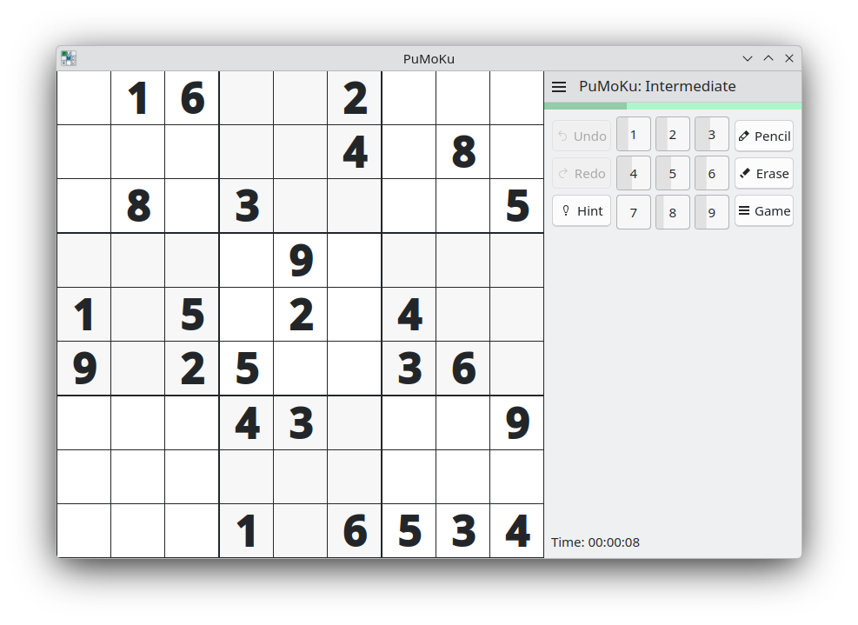Screen dimensions: 858x625
Task: Roll up window using title bar chevron-down
Action: pos(747,58)
